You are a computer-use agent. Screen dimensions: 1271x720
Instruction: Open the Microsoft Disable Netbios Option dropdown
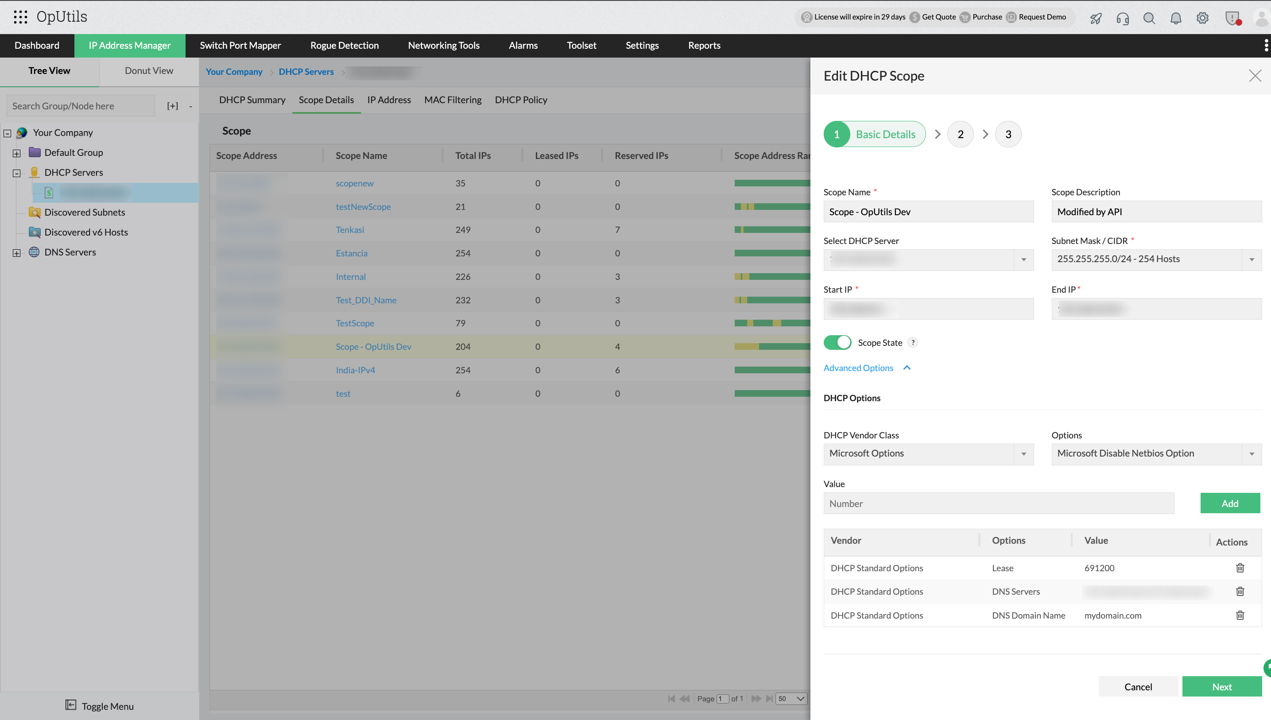coord(1252,453)
